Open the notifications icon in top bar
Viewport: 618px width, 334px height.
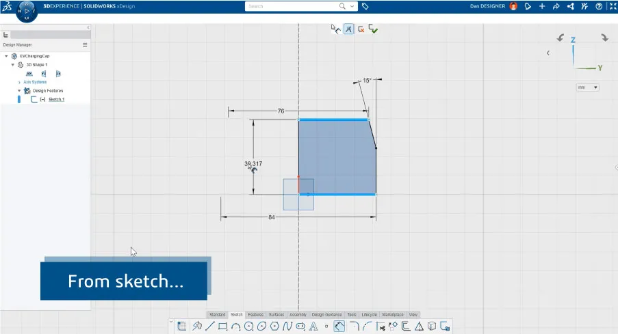pos(528,6)
